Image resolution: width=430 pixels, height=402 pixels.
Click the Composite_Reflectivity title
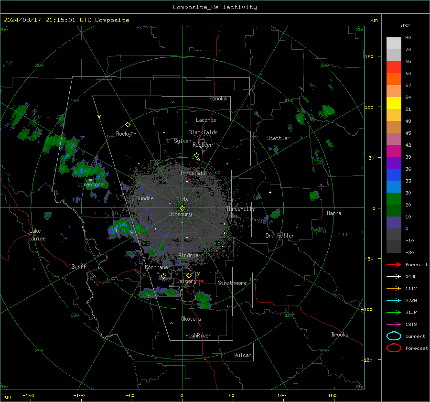click(215, 7)
